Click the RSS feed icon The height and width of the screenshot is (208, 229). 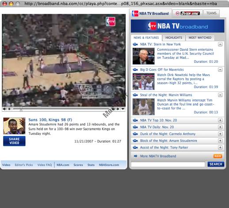tap(218, 156)
